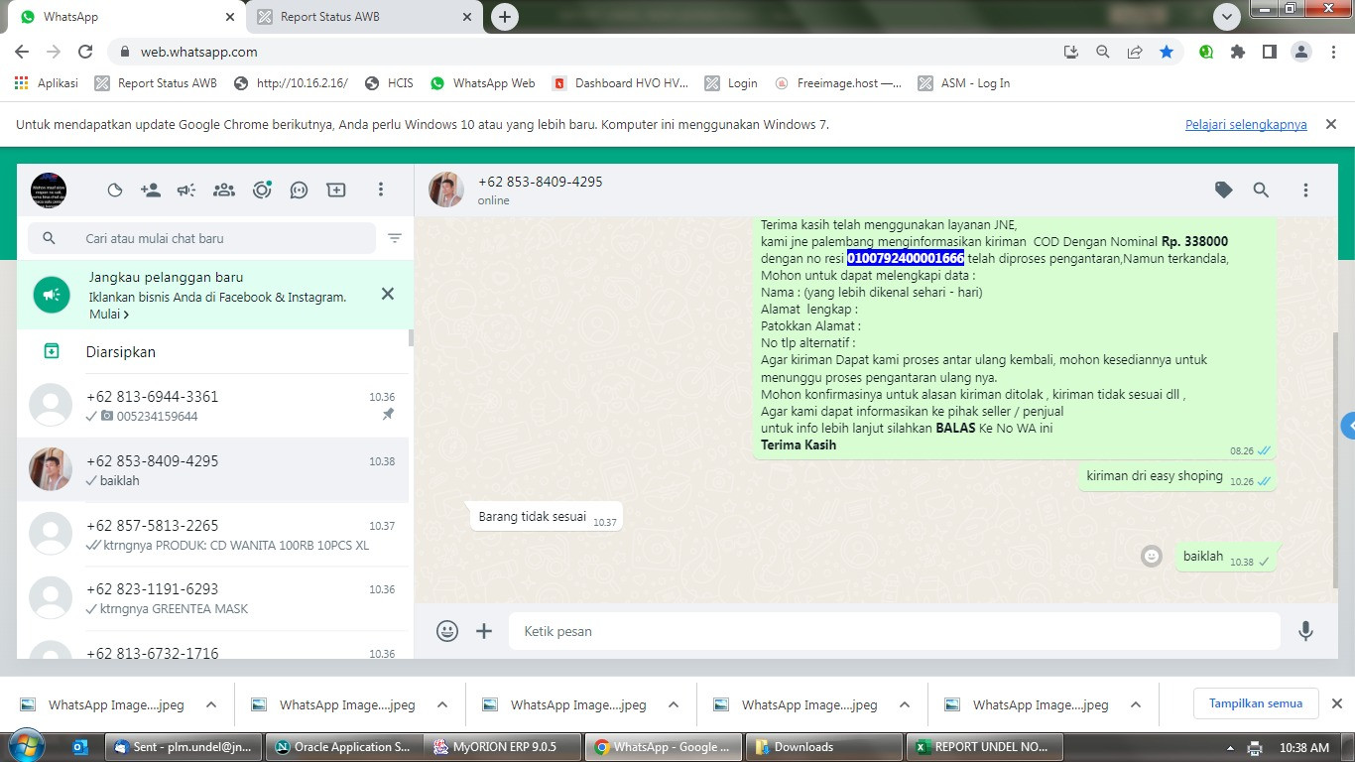Click the Ketik pesan message input
Viewport: 1355px width, 762px height.
click(895, 631)
